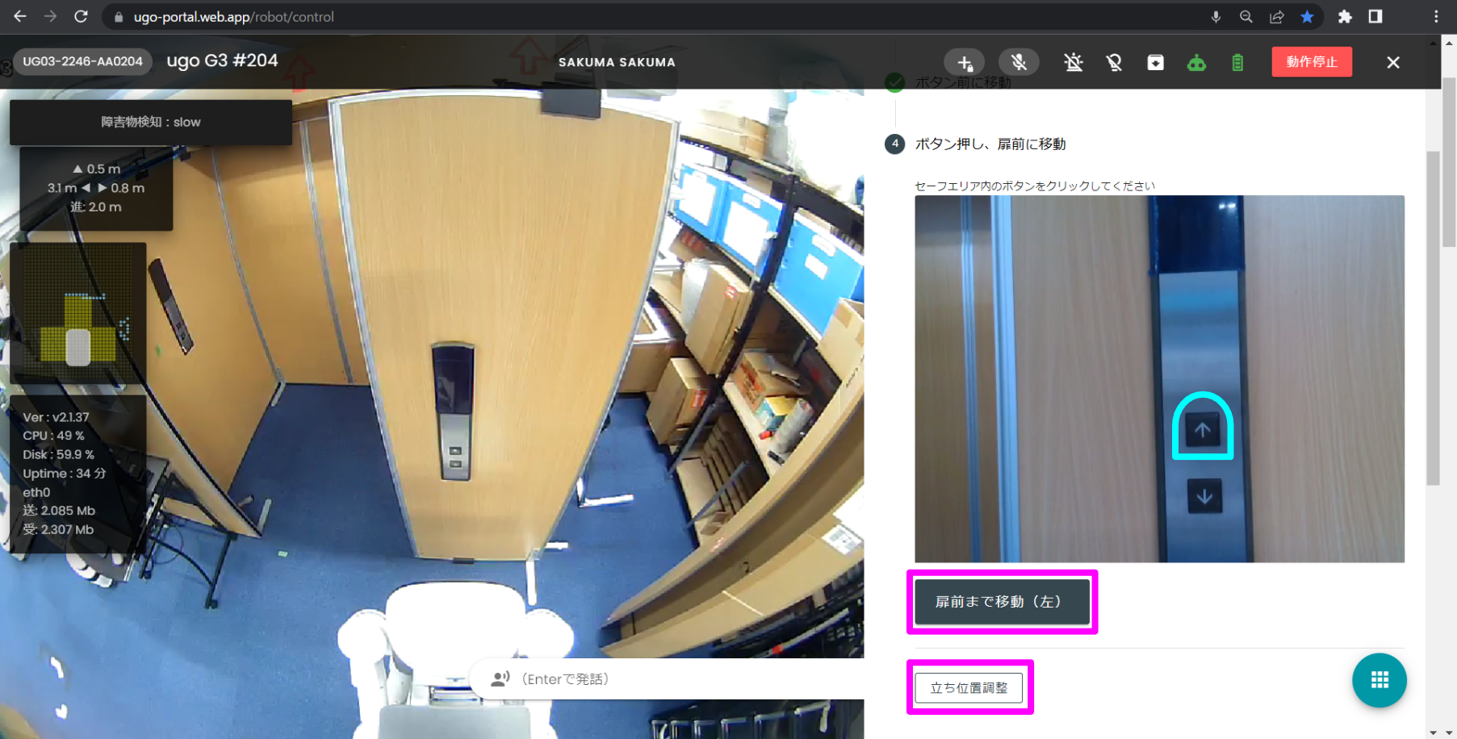Click the zoom magnifier icon in address bar
Viewport: 1457px width, 739px height.
(1246, 17)
